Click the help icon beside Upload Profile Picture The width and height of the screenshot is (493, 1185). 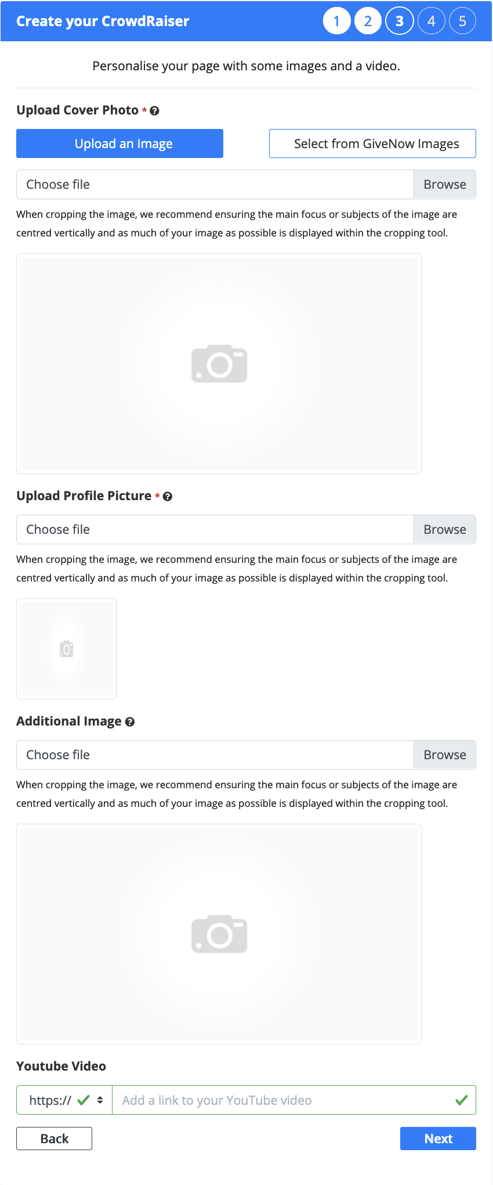(168, 496)
